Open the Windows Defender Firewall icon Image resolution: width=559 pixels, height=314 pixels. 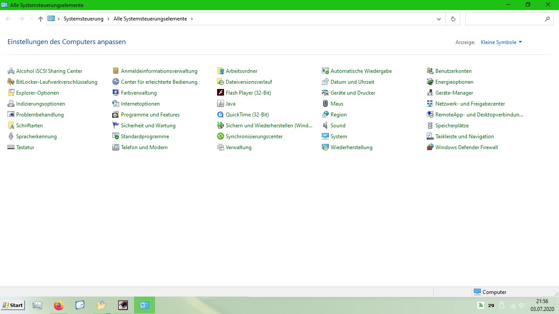pos(430,147)
